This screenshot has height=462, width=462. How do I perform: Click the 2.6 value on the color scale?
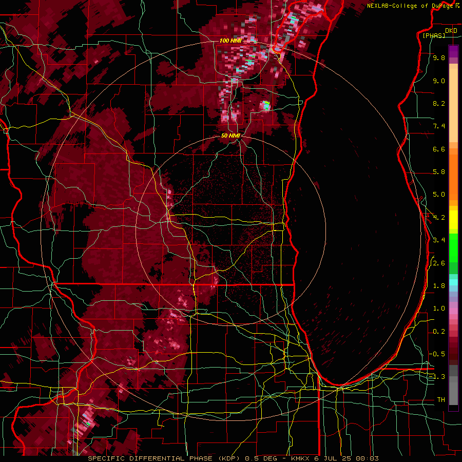point(439,263)
